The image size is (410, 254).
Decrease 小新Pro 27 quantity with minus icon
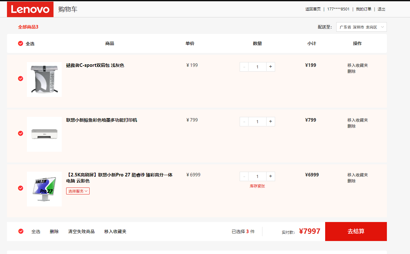[x=244, y=176]
